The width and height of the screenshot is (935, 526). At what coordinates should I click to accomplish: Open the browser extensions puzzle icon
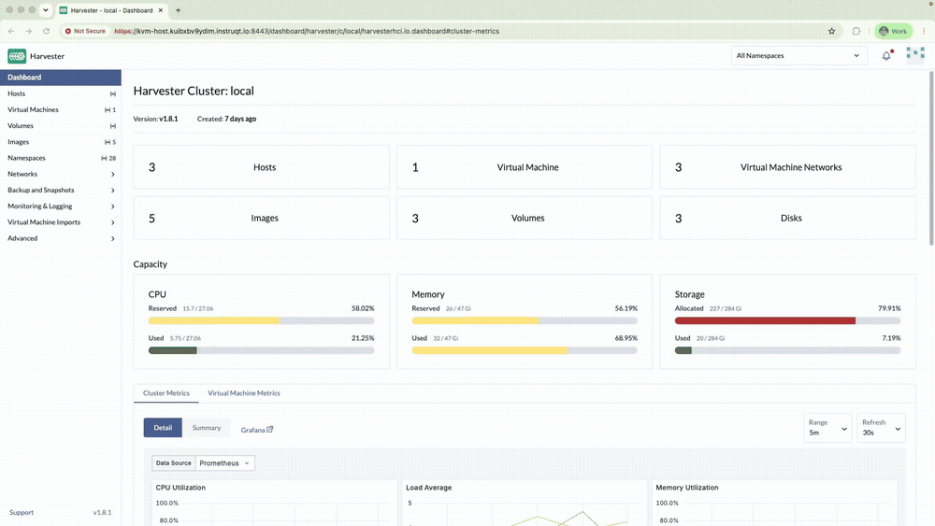tap(856, 31)
